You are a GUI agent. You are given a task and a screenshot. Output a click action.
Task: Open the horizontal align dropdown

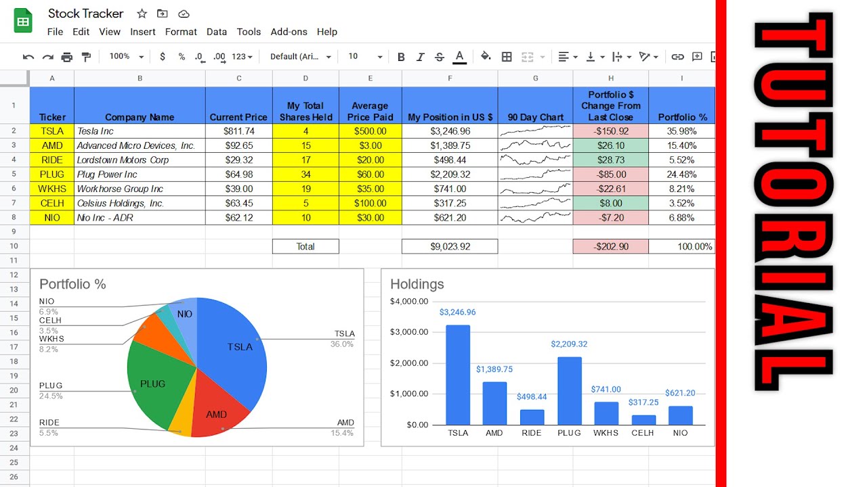click(x=568, y=57)
